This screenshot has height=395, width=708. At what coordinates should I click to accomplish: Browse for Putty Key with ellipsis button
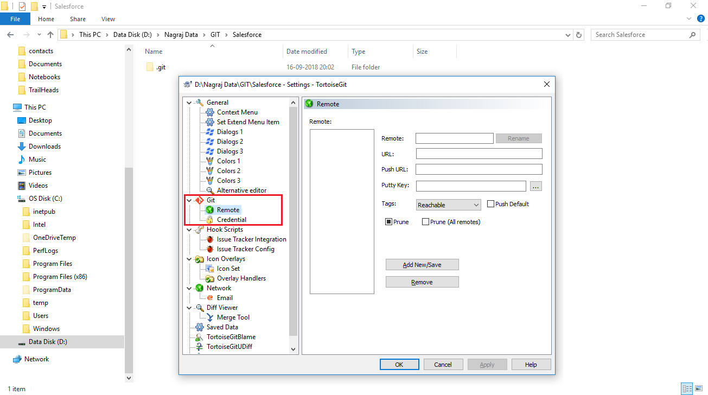[x=535, y=186]
